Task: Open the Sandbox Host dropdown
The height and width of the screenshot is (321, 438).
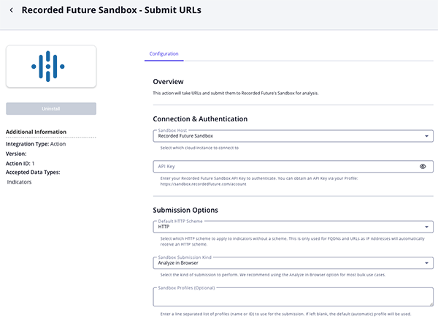Action: (293, 136)
